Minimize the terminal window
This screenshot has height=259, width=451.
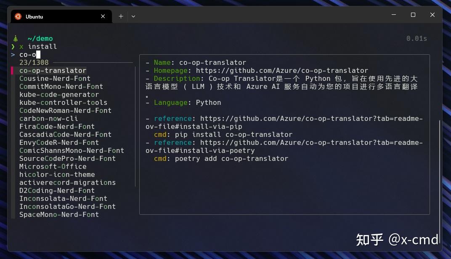[394, 15]
